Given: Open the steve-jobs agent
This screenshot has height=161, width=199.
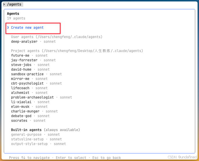Looking at the screenshot, I should pyautogui.click(x=30, y=65).
